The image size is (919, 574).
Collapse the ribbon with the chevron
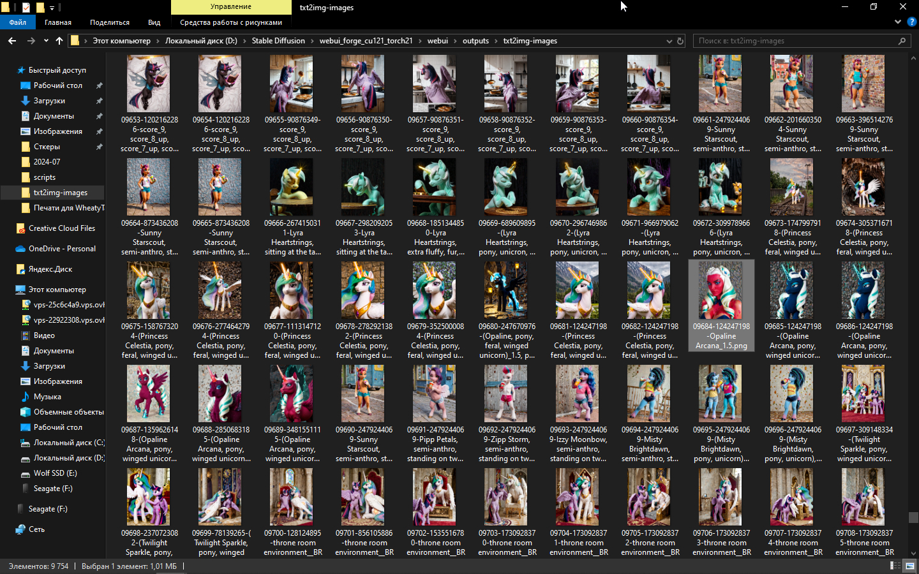(898, 22)
